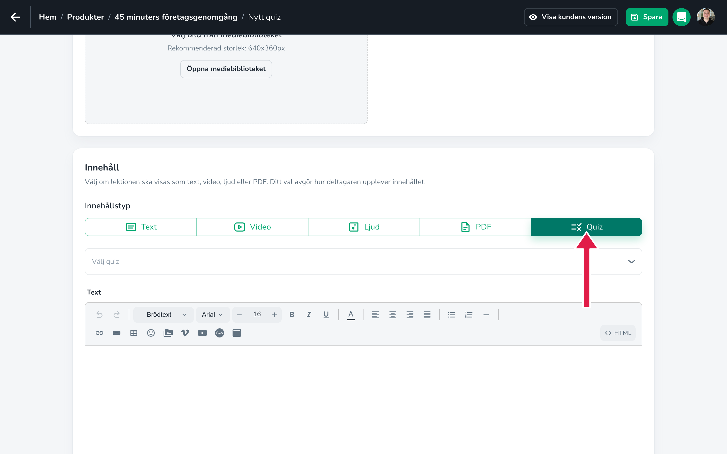Insert a table in the editor
The image size is (727, 454).
point(134,333)
